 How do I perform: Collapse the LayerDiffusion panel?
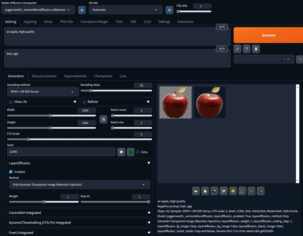pyautogui.click(x=148, y=163)
